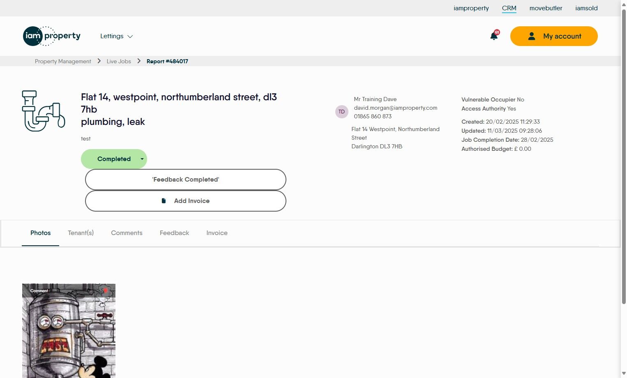Image resolution: width=627 pixels, height=378 pixels.
Task: Click the Completed status button
Action: pos(114,159)
